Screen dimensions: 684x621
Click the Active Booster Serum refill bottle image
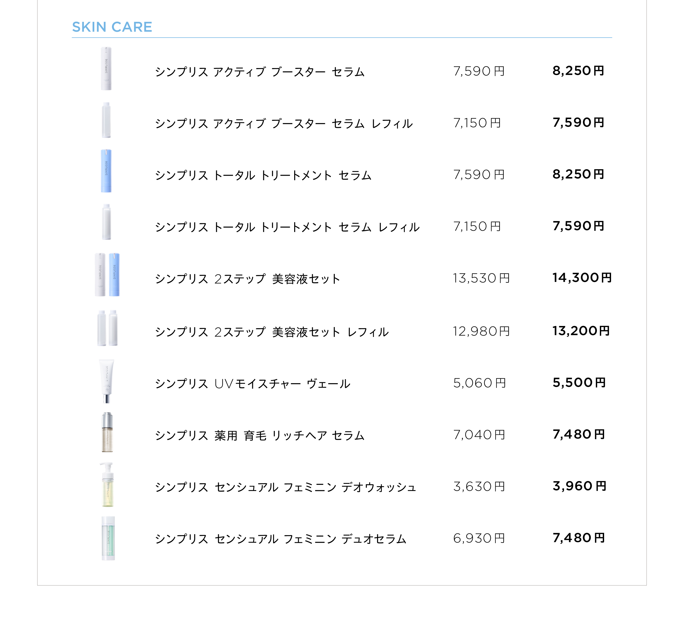(106, 120)
